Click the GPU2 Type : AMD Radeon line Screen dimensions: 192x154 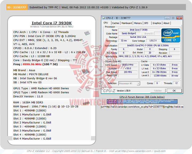[x=41, y=92]
